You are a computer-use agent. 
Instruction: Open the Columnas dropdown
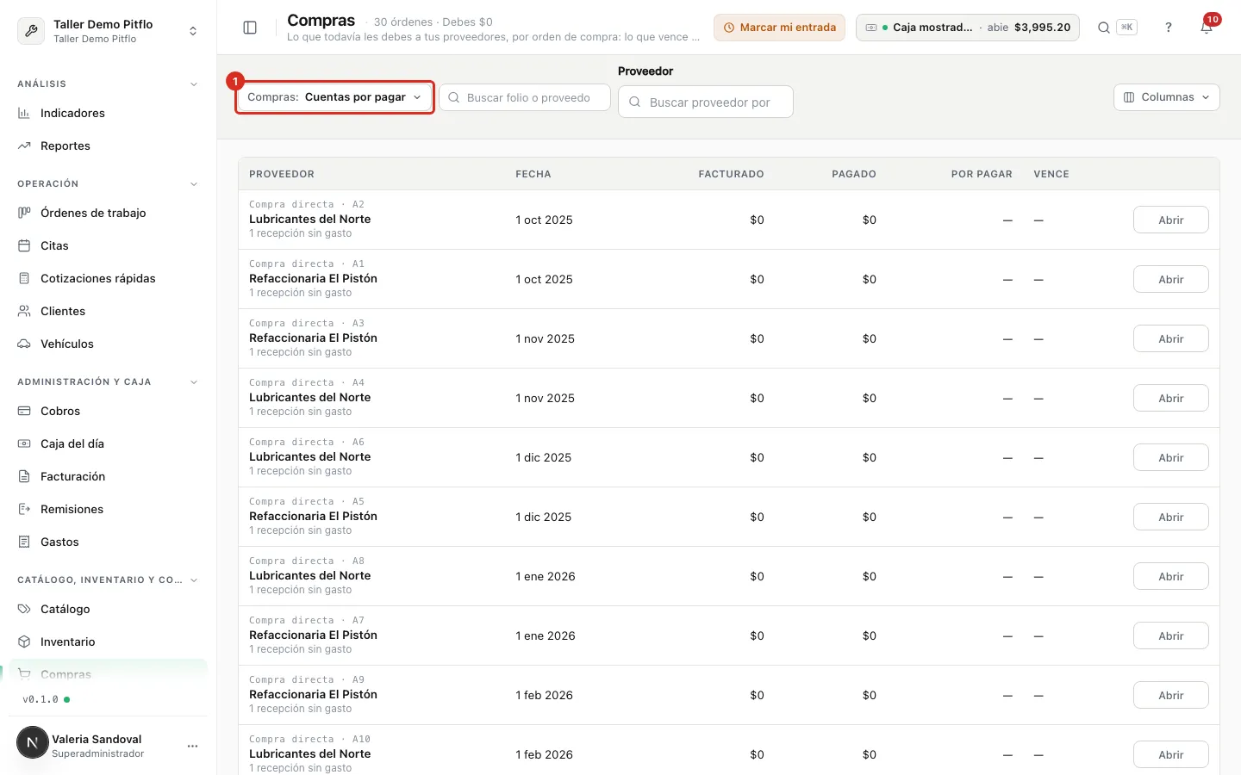(1166, 97)
